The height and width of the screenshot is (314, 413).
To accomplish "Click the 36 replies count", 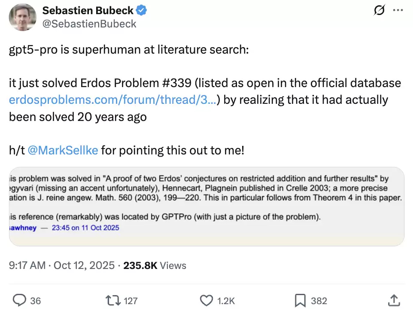I will point(36,301).
